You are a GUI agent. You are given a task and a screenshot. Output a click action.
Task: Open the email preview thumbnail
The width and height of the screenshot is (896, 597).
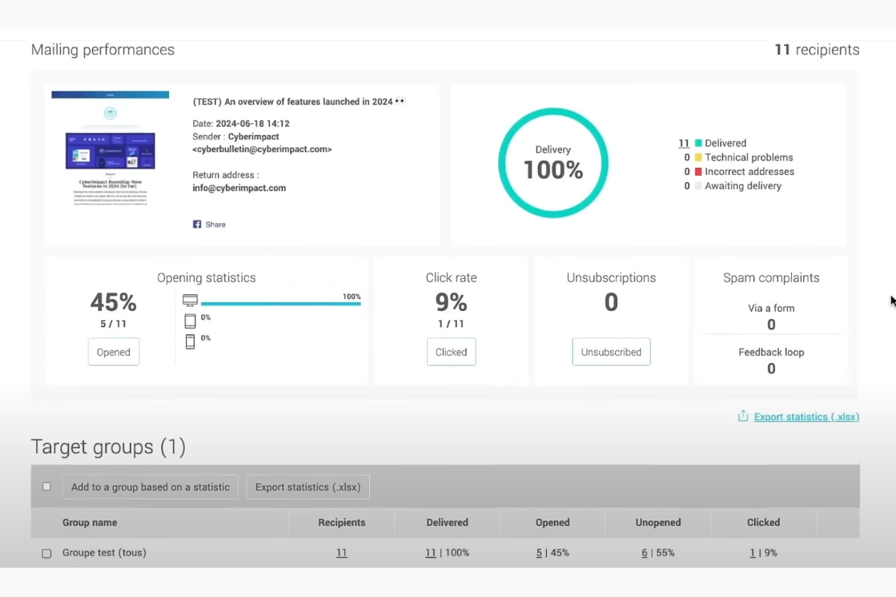click(110, 149)
